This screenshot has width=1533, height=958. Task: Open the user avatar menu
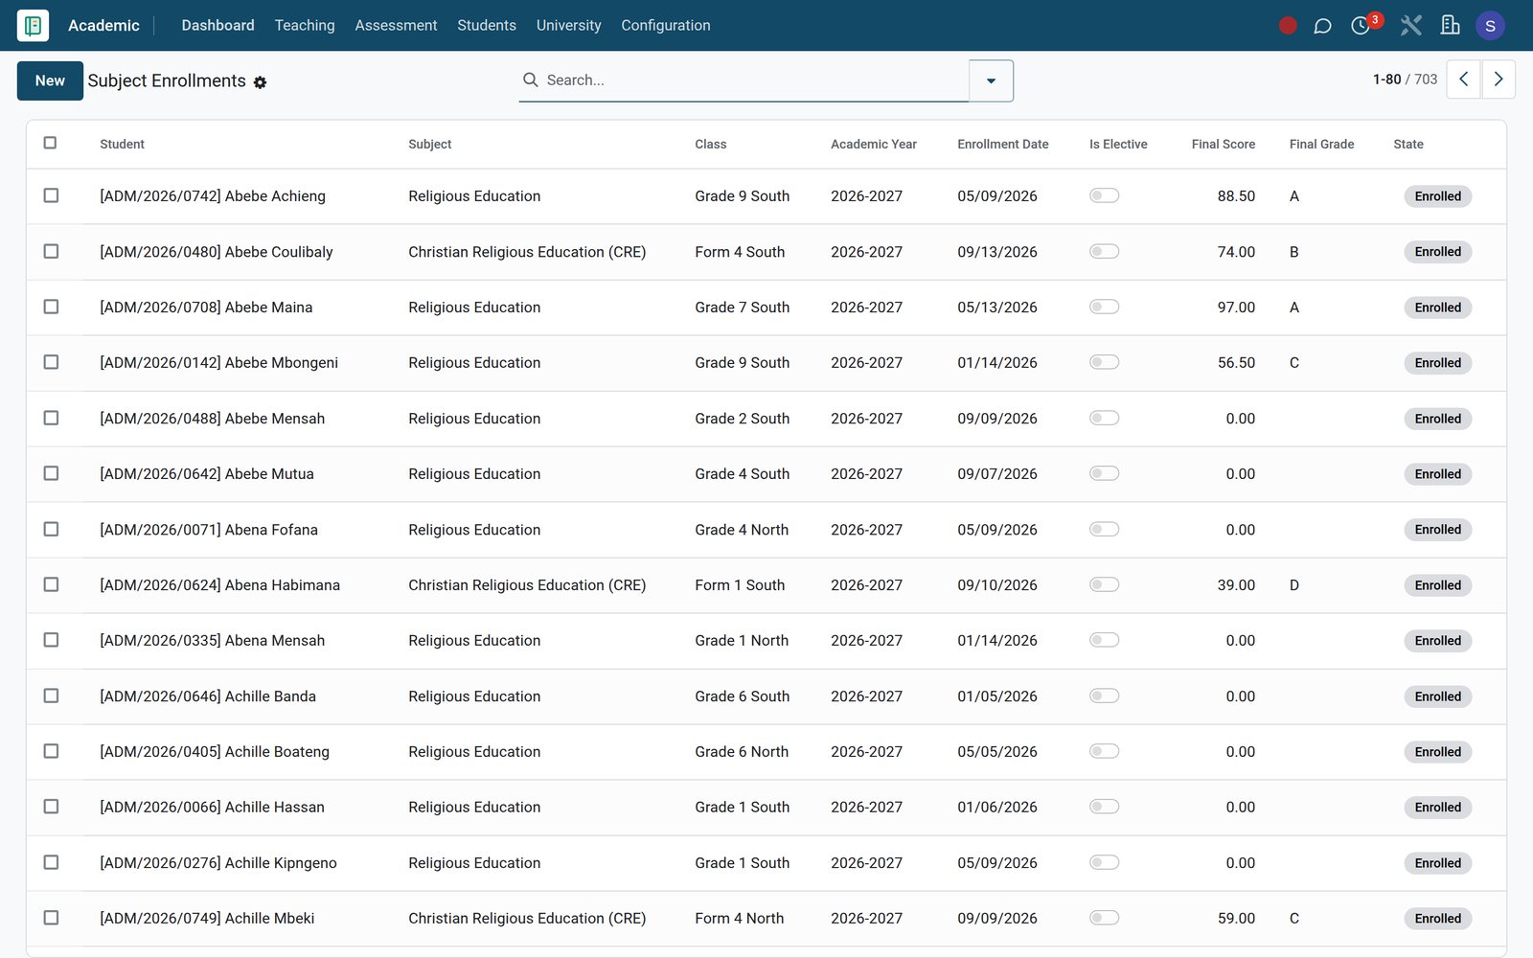tap(1490, 26)
